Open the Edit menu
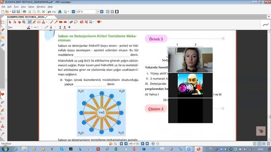 click(x=9, y=7)
